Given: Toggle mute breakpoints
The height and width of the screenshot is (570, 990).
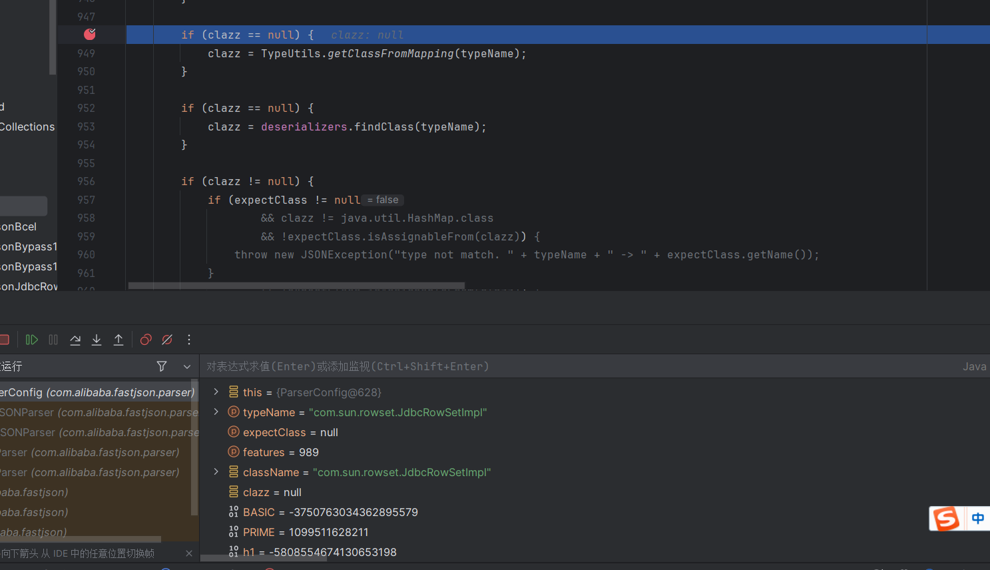Looking at the screenshot, I should click(167, 340).
